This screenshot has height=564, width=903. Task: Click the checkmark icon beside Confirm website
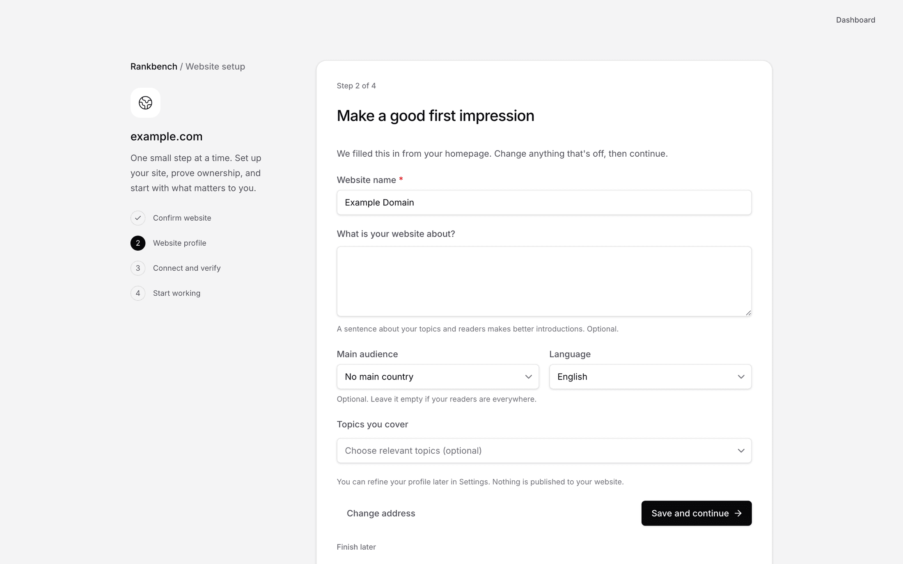(x=138, y=218)
